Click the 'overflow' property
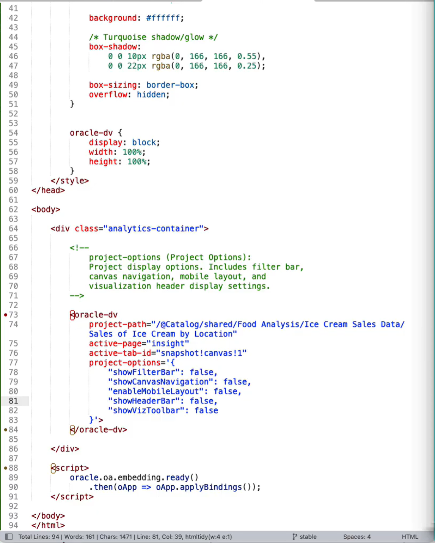 click(108, 94)
